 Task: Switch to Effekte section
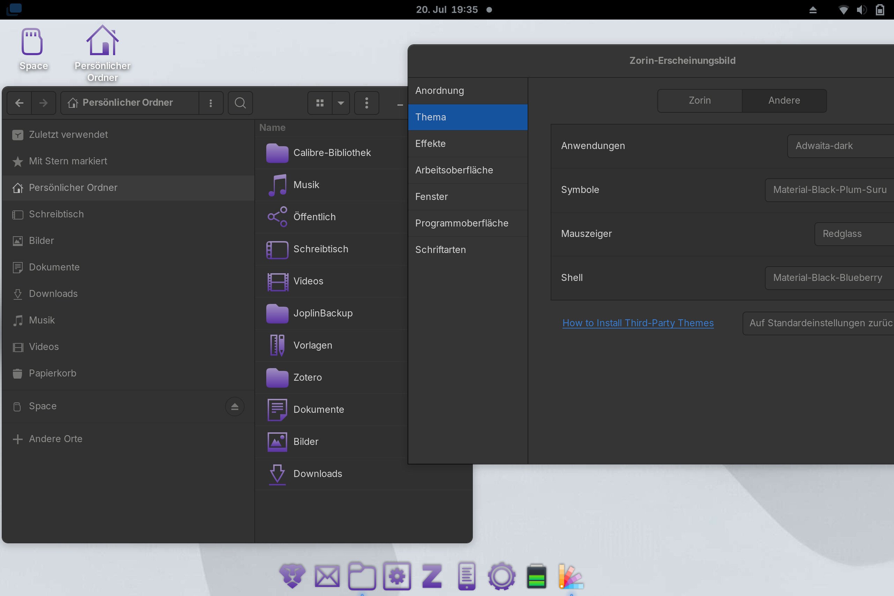(468, 144)
